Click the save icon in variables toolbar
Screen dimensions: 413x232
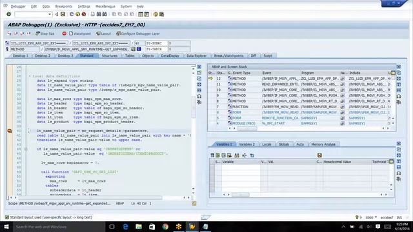[319, 155]
